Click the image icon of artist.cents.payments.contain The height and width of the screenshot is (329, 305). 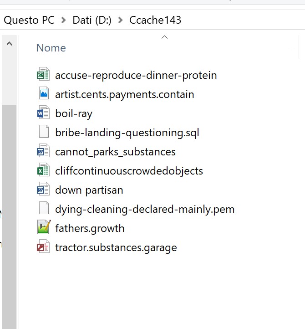(x=43, y=94)
